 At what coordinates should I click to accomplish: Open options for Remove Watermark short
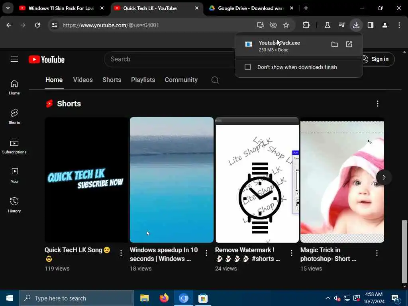point(291,253)
